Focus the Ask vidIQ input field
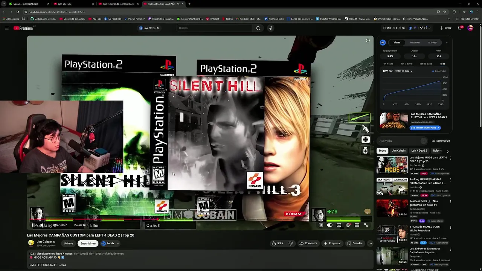 tap(399, 141)
